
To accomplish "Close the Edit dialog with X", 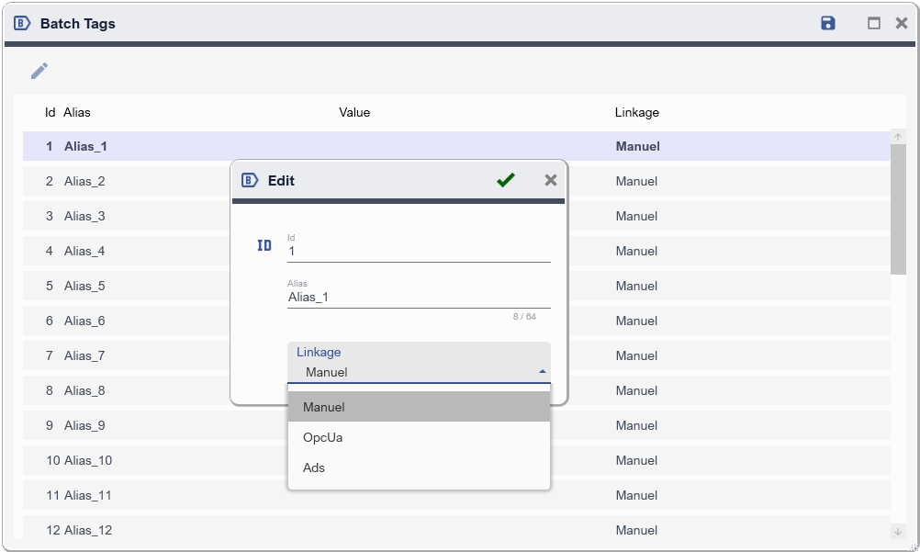I will click(551, 180).
